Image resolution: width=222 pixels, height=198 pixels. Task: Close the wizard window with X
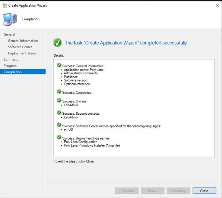tap(217, 5)
